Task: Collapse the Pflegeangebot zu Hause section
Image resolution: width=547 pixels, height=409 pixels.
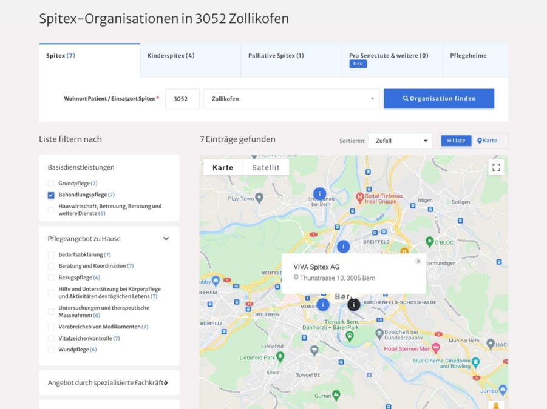Action: click(x=166, y=239)
